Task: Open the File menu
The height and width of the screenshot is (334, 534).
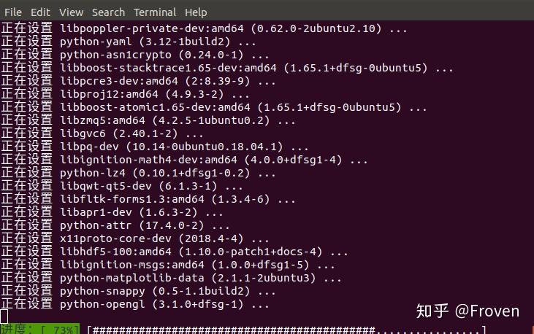Action: (13, 12)
